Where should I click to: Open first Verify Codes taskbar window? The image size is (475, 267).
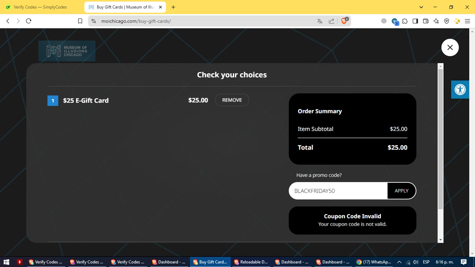tap(46, 262)
